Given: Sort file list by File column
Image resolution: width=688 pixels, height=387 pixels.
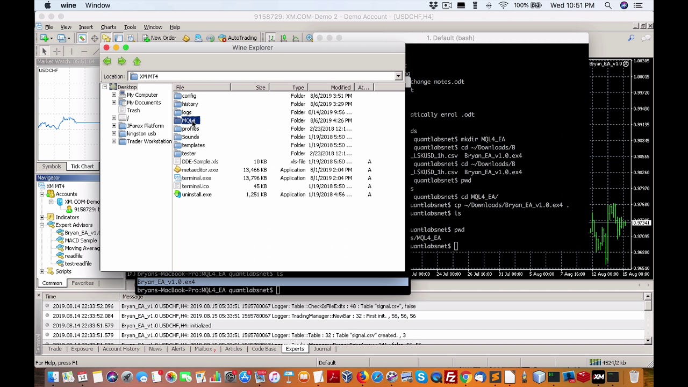Looking at the screenshot, I should (202, 88).
